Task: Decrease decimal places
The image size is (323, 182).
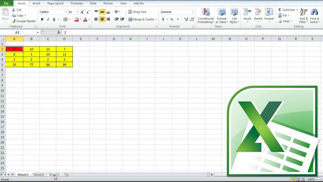Action: [x=192, y=19]
